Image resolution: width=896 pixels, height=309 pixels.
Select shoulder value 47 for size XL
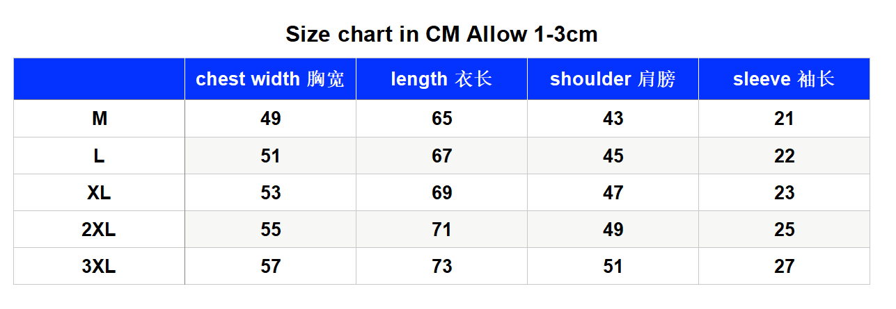point(613,192)
